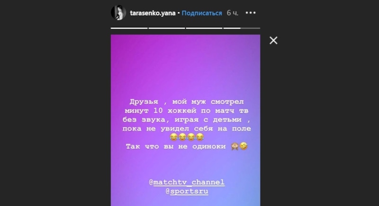This screenshot has height=206, width=379.
Task: Click the 6 ч. timestamp
Action: 232,13
